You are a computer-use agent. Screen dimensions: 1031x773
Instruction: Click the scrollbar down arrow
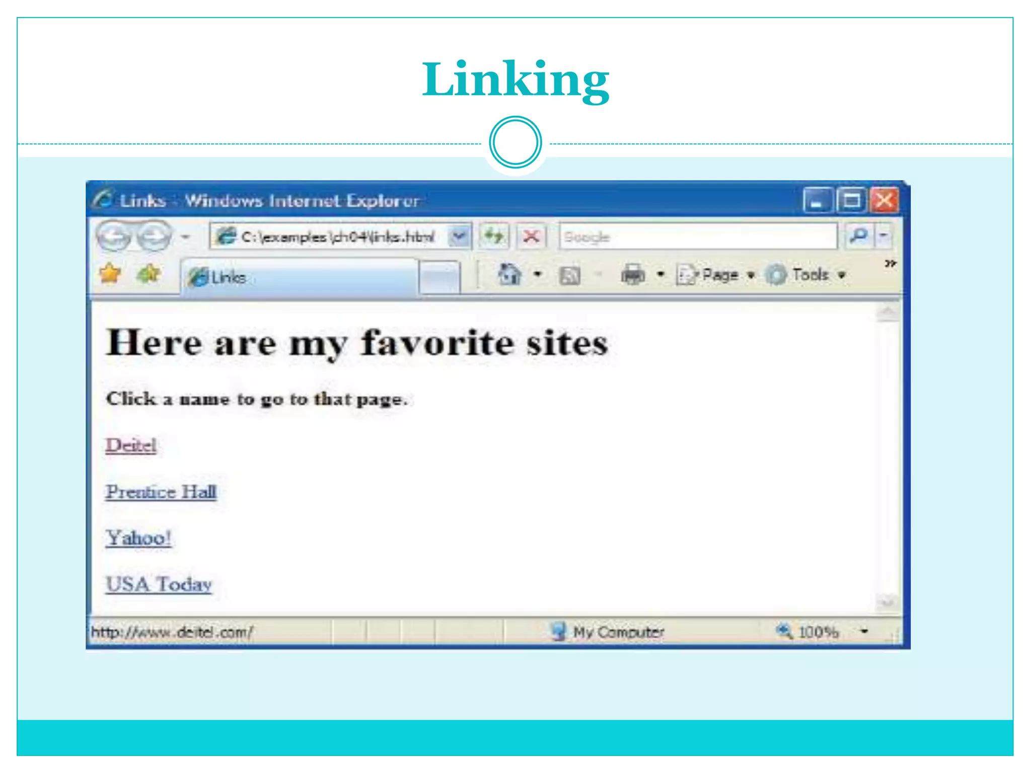(888, 602)
